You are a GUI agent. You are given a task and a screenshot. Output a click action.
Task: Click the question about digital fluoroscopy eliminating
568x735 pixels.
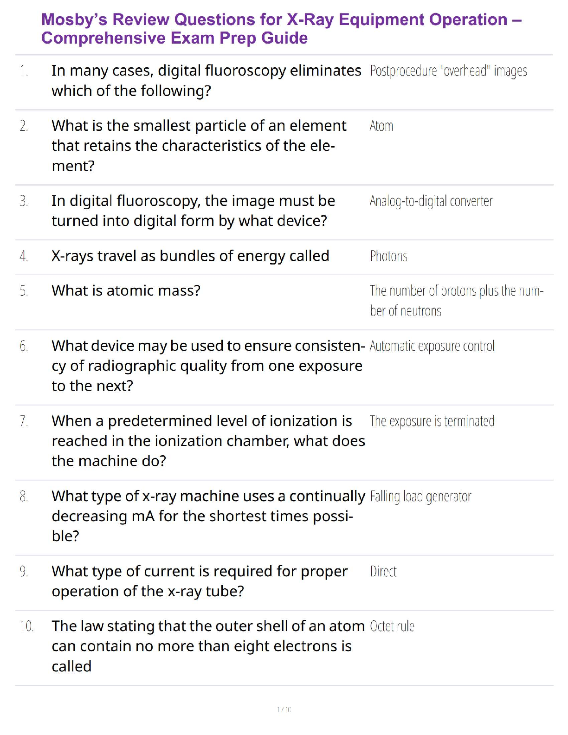(206, 81)
